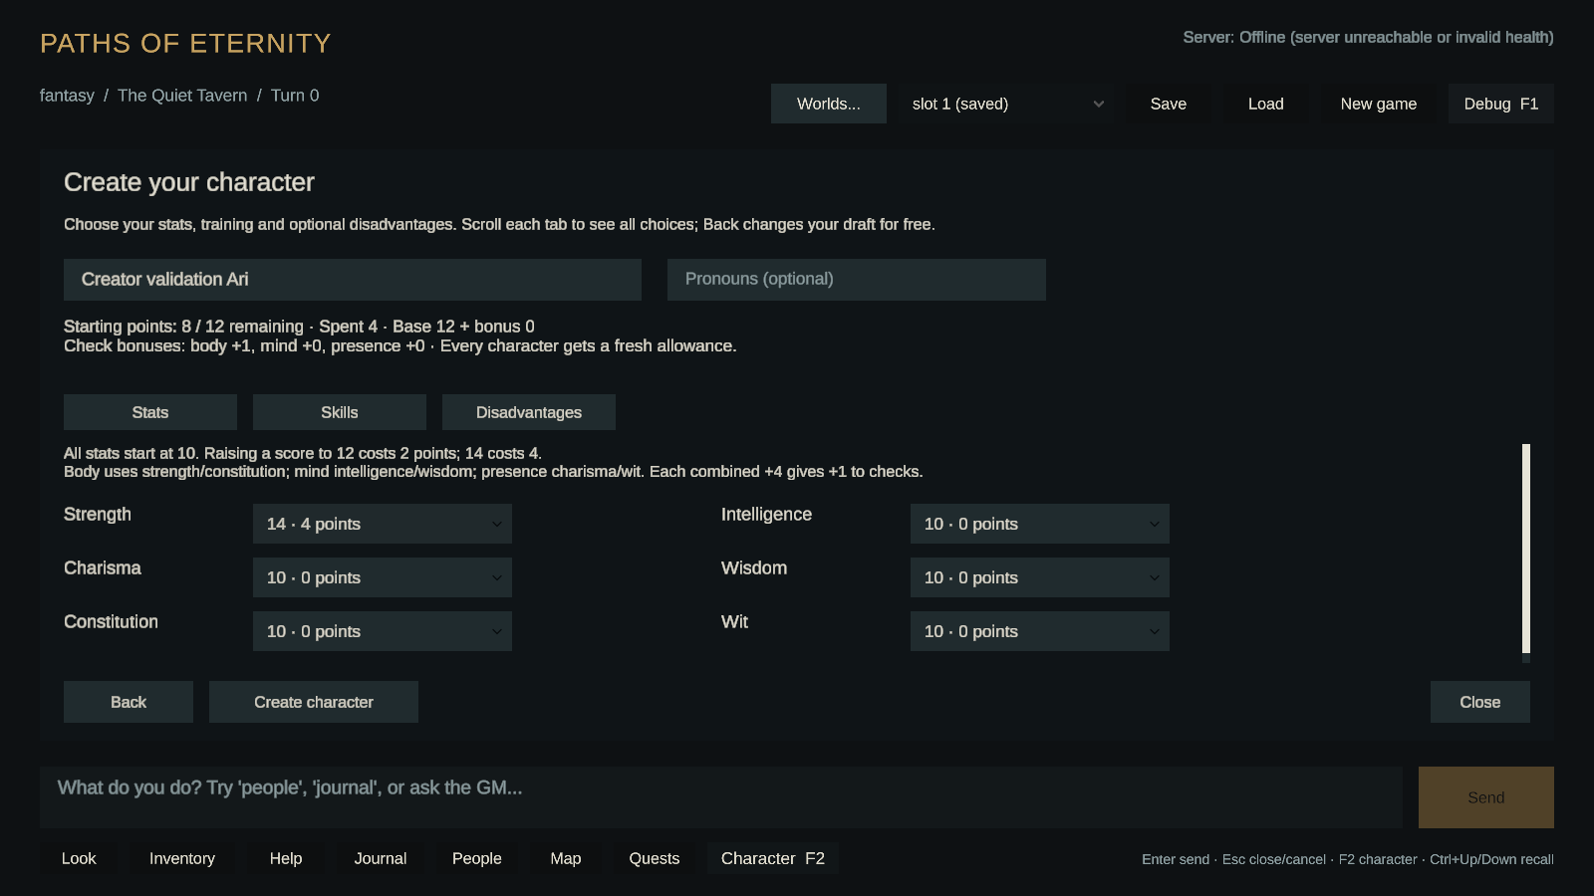The width and height of the screenshot is (1594, 896).
Task: Load a saved game
Action: pos(1266,104)
